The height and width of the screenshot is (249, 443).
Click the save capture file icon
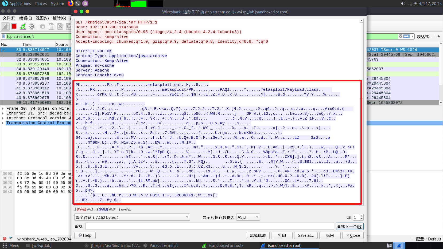point(51,26)
